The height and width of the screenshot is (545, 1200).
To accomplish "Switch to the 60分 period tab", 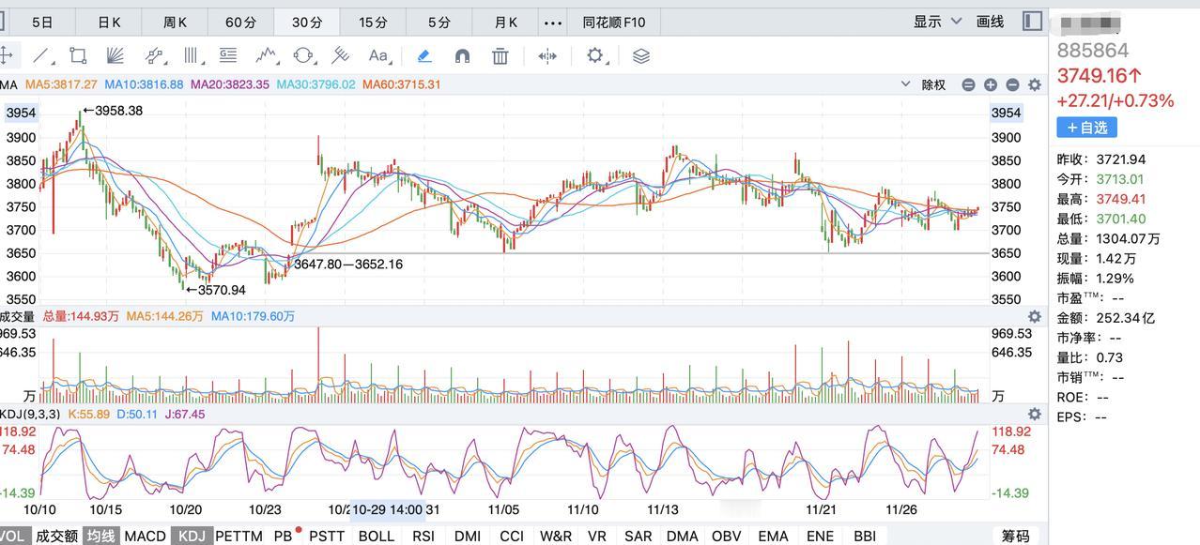I will pyautogui.click(x=241, y=23).
